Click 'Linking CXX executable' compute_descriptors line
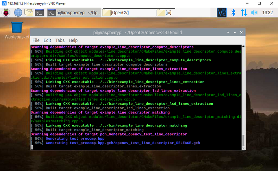This screenshot has width=278, height=171. (121, 60)
